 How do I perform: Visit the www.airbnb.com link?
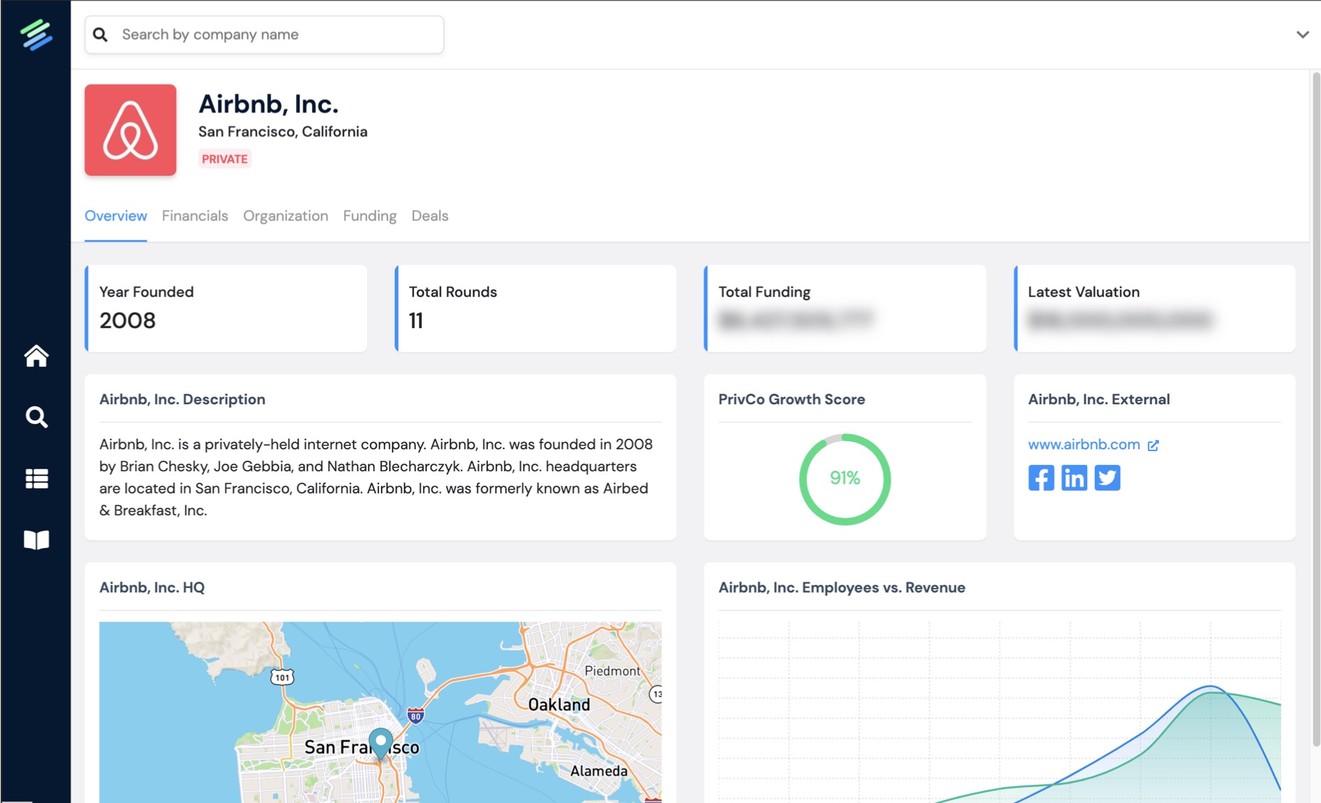click(1084, 445)
